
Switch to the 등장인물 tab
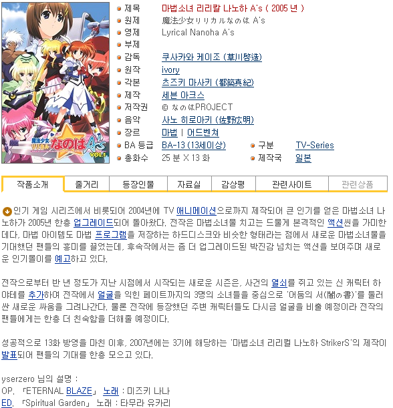[138, 184]
